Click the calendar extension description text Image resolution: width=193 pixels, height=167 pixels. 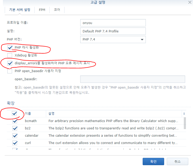[x=112, y=136]
